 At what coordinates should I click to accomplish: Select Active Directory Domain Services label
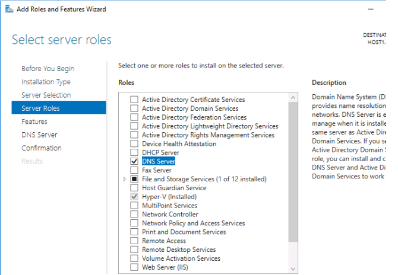pyautogui.click(x=190, y=108)
